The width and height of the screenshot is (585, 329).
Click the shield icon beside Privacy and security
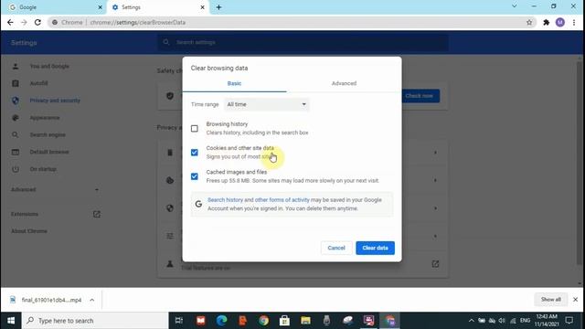pyautogui.click(x=16, y=101)
